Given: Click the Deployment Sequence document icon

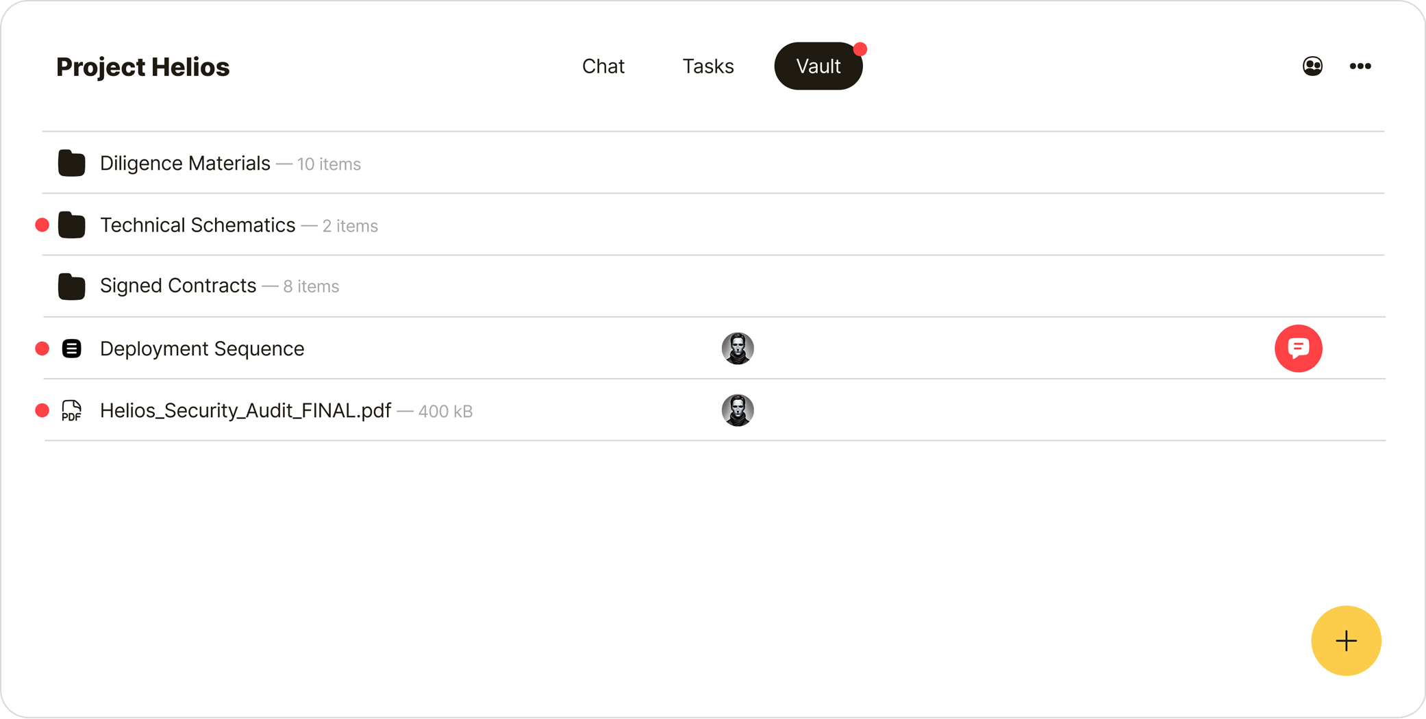Looking at the screenshot, I should tap(71, 349).
